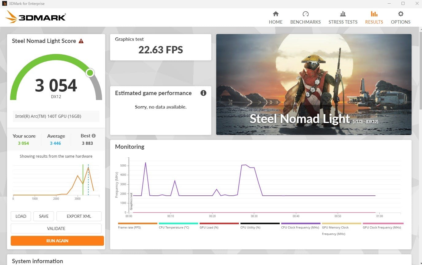Click the info icon next to Best
Screen dimensions: 422x265
click(x=94, y=136)
